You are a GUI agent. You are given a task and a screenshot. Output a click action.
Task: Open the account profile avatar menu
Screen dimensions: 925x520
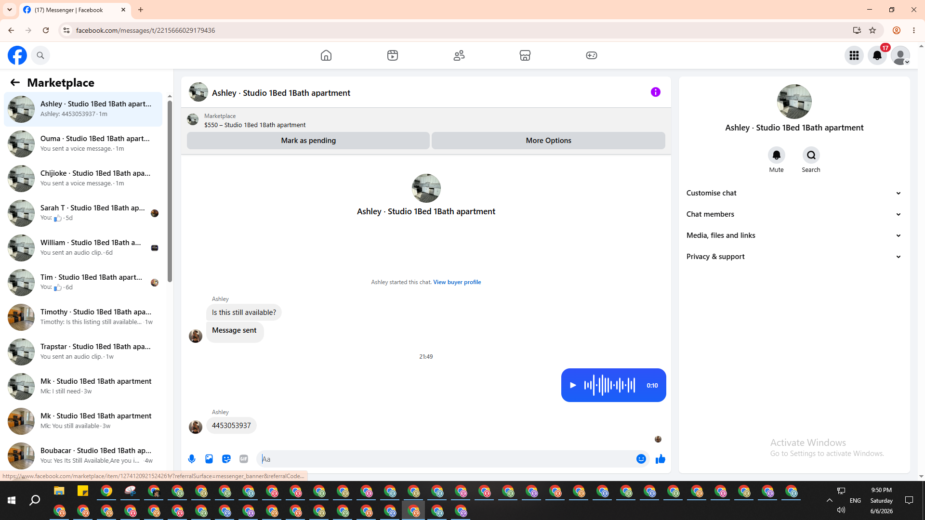click(x=900, y=55)
